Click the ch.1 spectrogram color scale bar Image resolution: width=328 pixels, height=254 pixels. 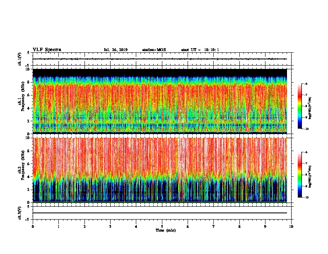(x=299, y=106)
